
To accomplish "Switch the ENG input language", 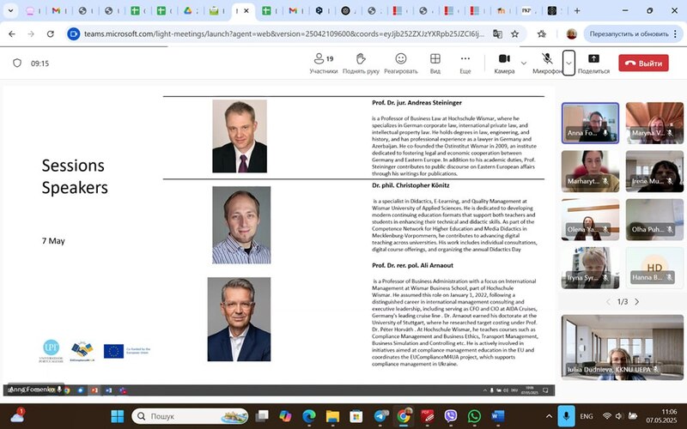I will (x=587, y=416).
